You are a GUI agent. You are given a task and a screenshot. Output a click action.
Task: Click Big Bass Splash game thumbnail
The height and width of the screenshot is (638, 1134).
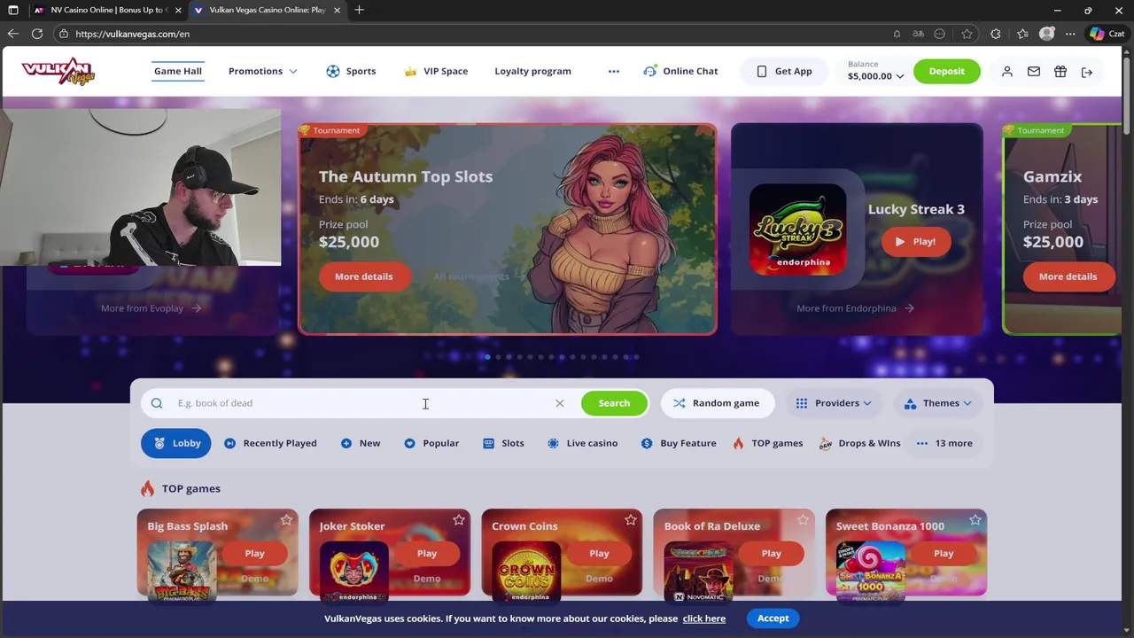click(182, 572)
